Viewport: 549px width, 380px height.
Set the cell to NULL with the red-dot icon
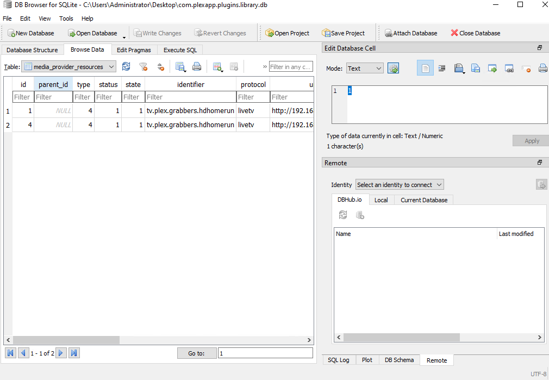tap(526, 68)
